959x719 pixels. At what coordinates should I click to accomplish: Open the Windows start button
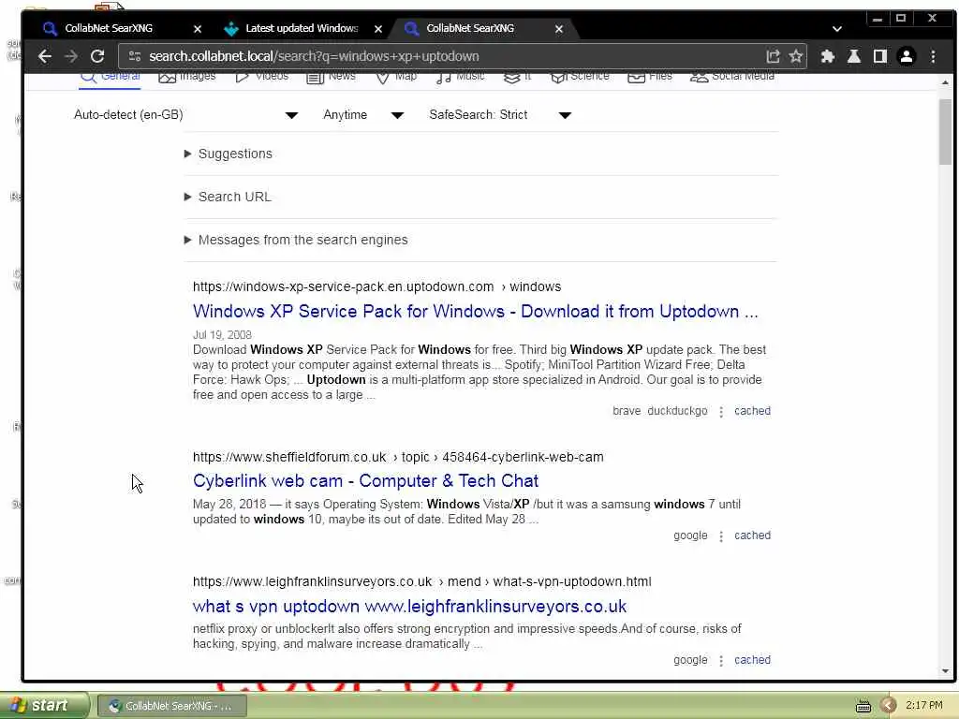pos(44,706)
